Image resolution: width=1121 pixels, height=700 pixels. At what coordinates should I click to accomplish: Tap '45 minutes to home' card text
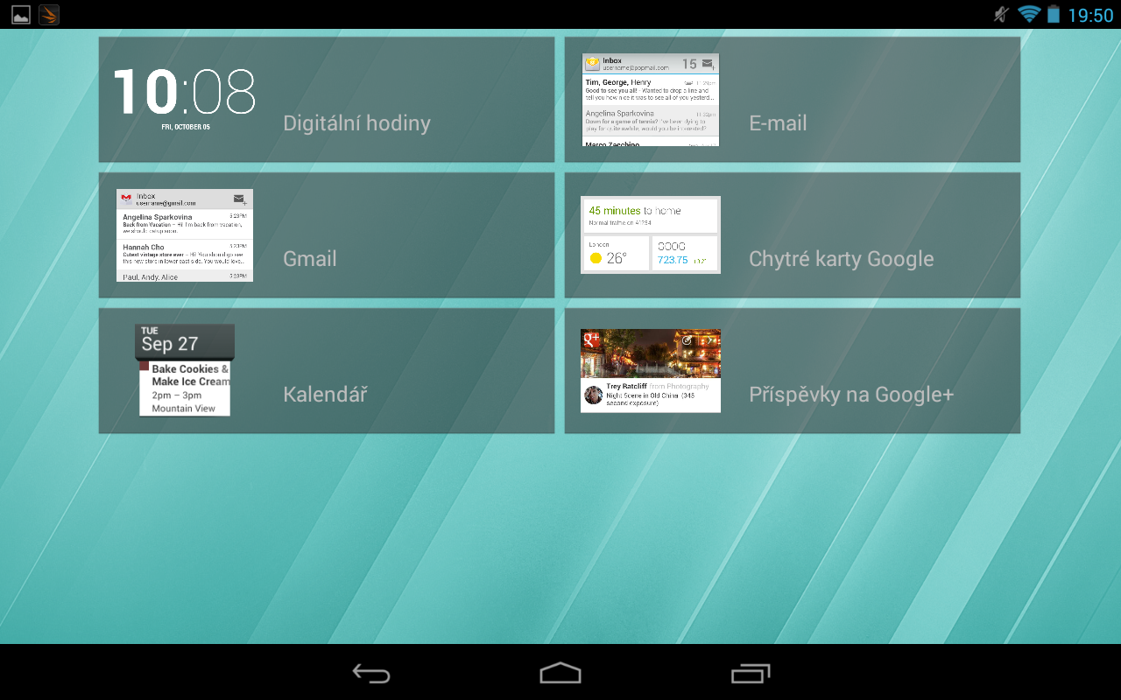[635, 211]
